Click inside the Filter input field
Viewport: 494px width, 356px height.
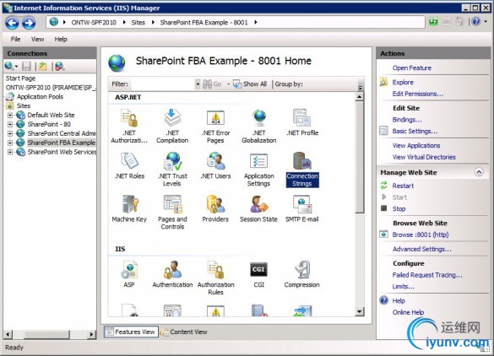pyautogui.click(x=163, y=84)
